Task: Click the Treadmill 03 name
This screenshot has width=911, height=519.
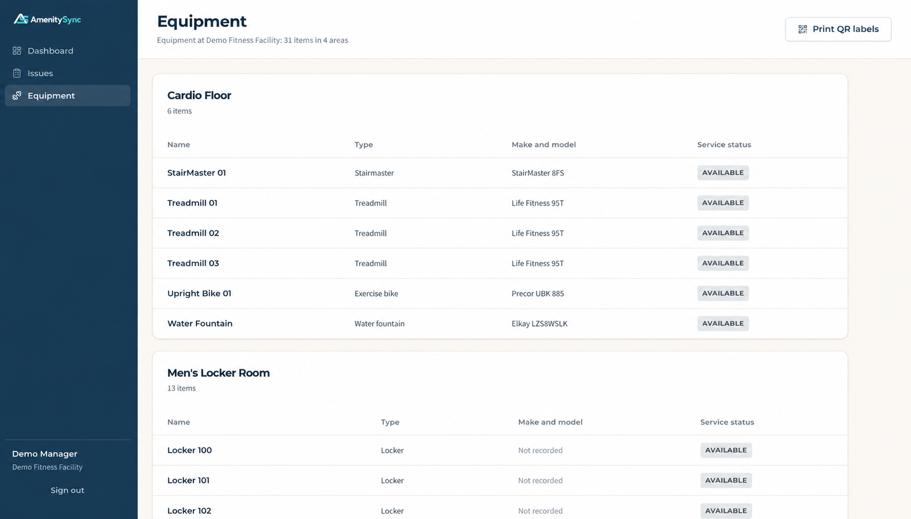Action: click(x=193, y=263)
